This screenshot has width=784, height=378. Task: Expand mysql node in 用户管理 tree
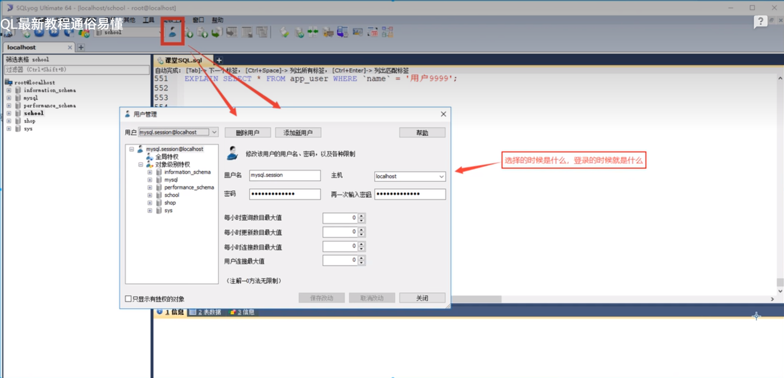point(150,180)
